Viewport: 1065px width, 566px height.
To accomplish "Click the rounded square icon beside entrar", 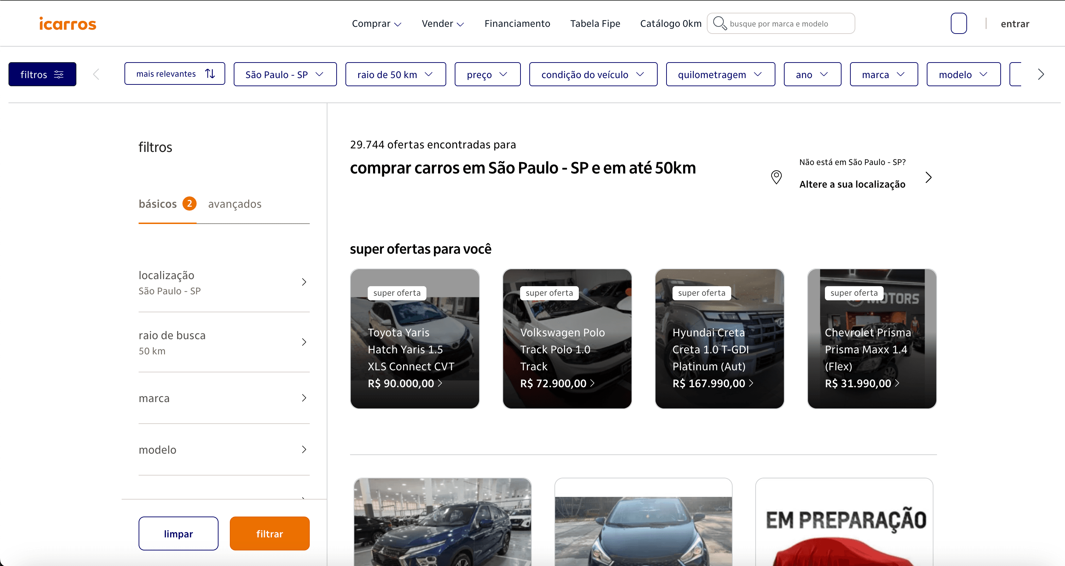I will (958, 23).
